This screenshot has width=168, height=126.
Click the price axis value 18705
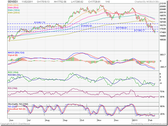pyautogui.click(x=163, y=22)
